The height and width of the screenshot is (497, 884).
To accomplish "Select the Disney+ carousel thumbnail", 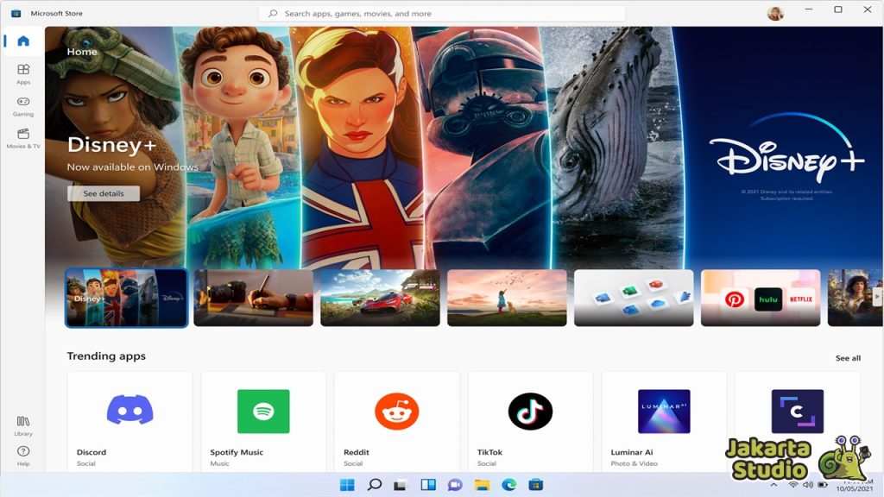I will pyautogui.click(x=126, y=298).
